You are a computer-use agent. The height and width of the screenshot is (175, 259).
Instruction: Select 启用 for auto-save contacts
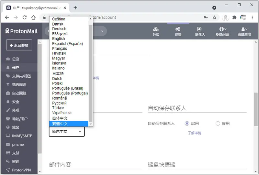click(187, 124)
